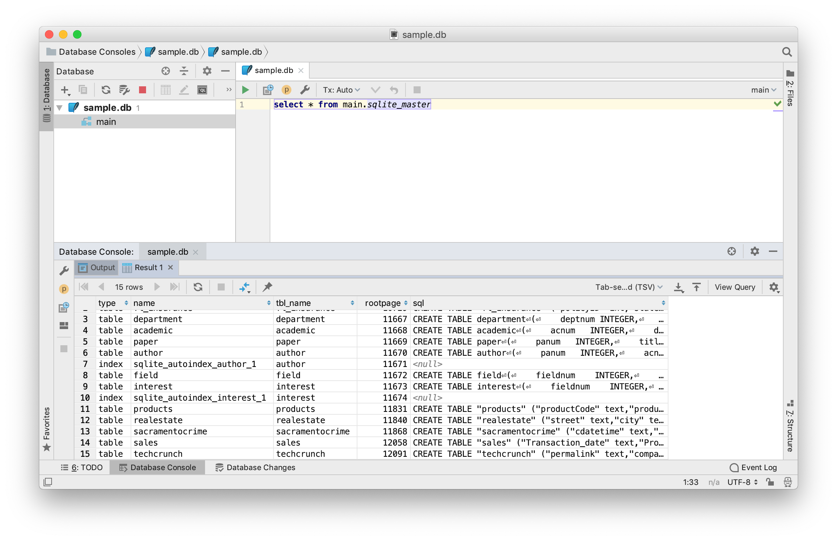Reload the result page data
This screenshot has width=837, height=541.
(198, 287)
